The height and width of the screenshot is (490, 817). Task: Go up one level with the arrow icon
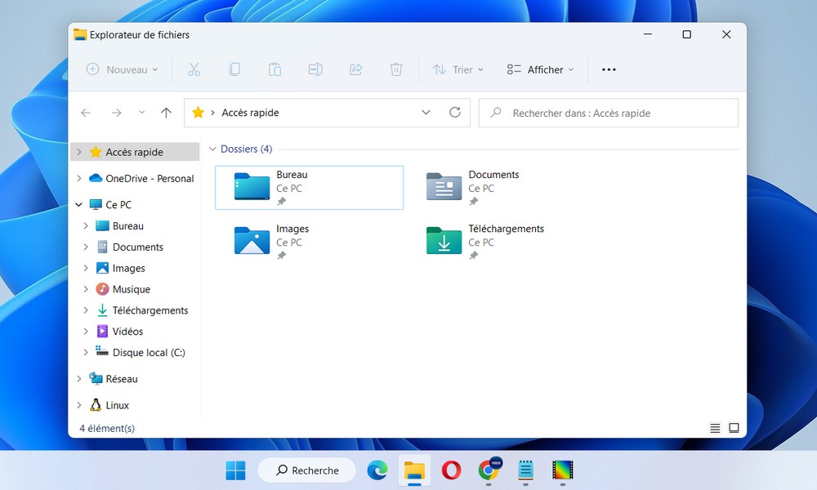pos(166,112)
